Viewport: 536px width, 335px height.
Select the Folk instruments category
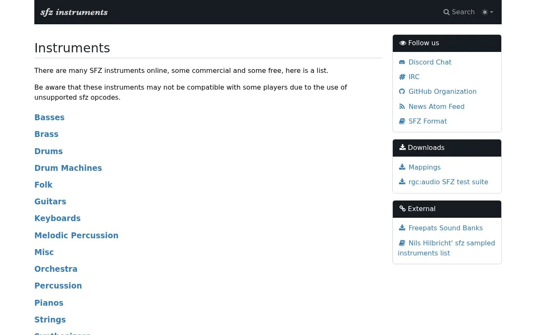[44, 185]
